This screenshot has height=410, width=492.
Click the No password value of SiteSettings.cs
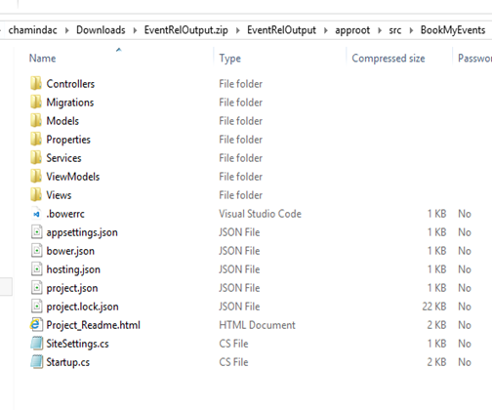[x=465, y=344]
